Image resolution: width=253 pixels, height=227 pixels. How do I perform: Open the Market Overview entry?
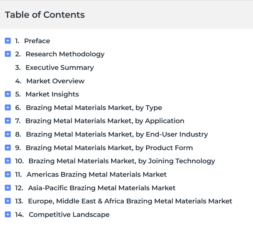pos(55,81)
